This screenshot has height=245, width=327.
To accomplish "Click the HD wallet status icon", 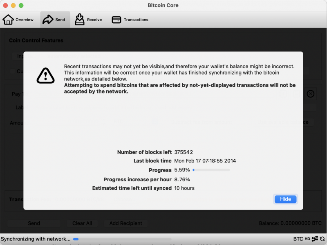I will pos(307,239).
